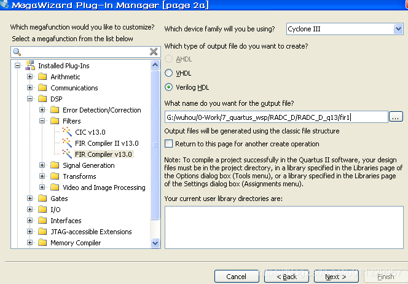Select the Verilog HDL radio button

[168, 87]
